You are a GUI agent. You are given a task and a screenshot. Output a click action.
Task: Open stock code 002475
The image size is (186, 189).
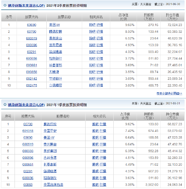tap(31, 86)
